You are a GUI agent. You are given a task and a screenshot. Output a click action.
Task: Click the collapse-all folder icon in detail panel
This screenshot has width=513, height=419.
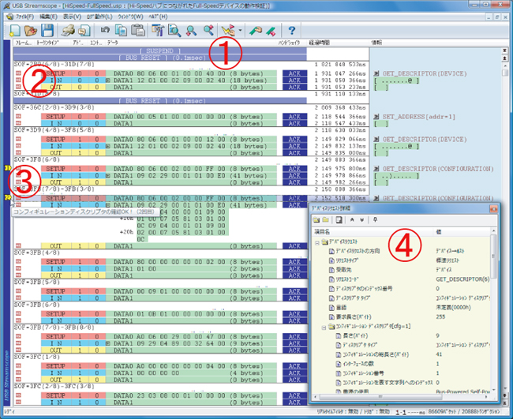(x=325, y=220)
